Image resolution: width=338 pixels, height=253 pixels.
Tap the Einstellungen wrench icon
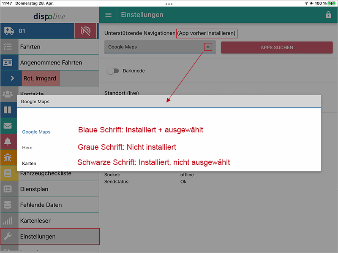point(8,236)
